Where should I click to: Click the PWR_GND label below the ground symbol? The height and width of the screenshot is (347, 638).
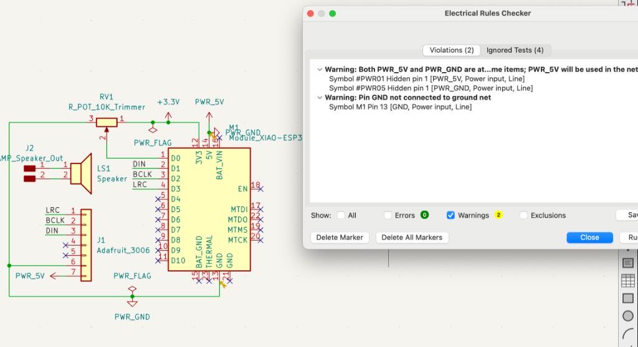(x=132, y=317)
